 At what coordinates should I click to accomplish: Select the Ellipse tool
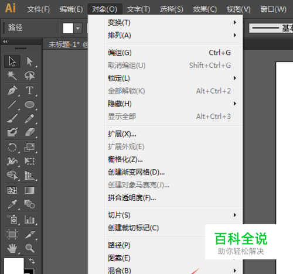[x=30, y=104]
